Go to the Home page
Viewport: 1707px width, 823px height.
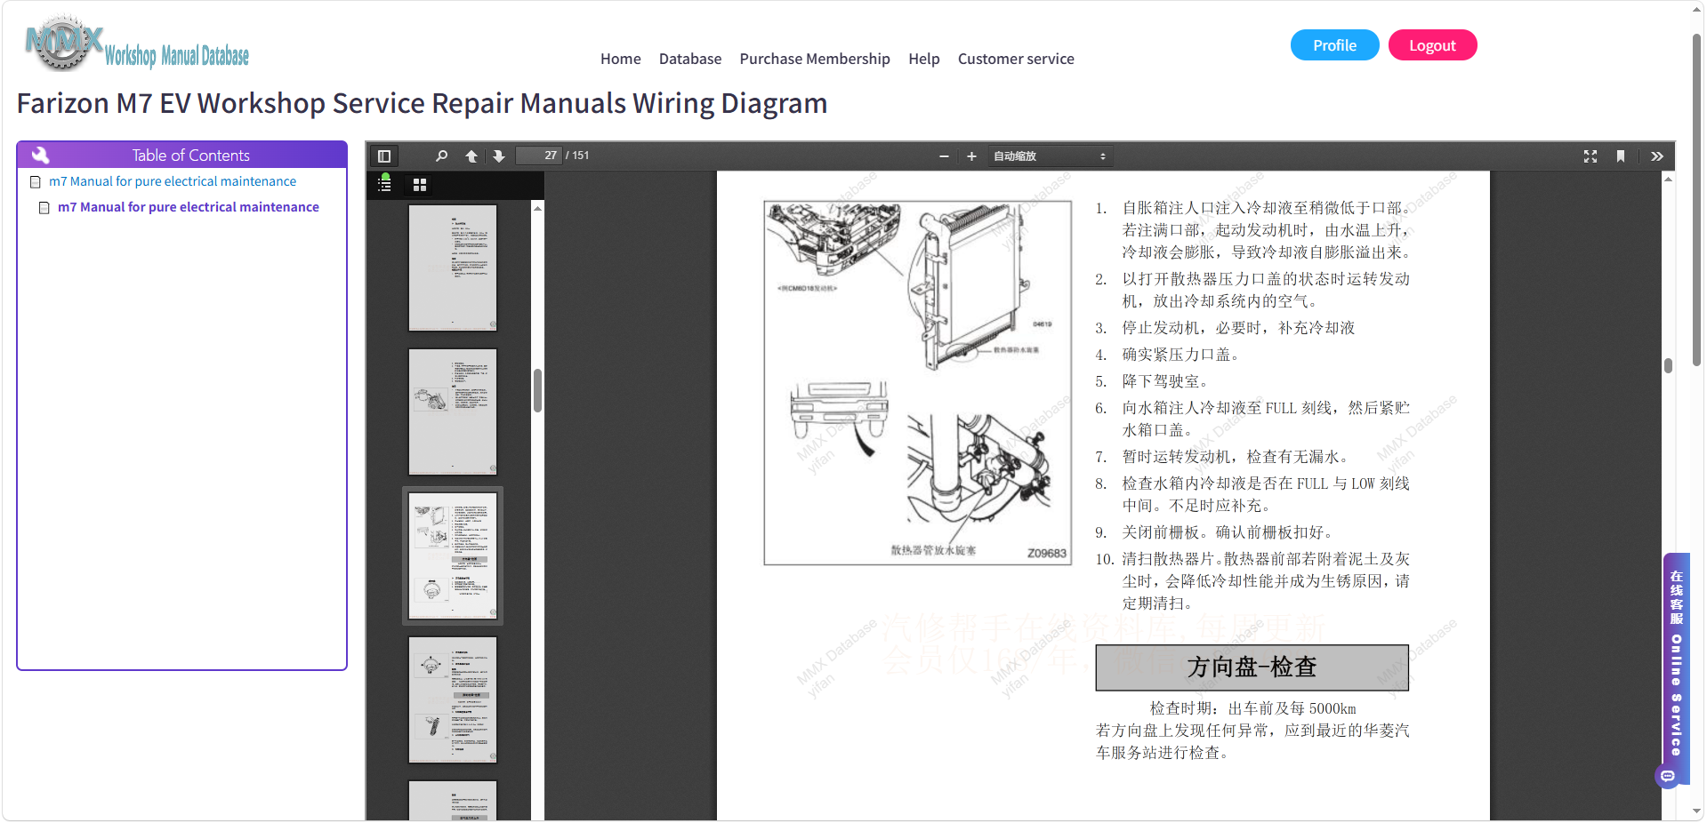[620, 59]
